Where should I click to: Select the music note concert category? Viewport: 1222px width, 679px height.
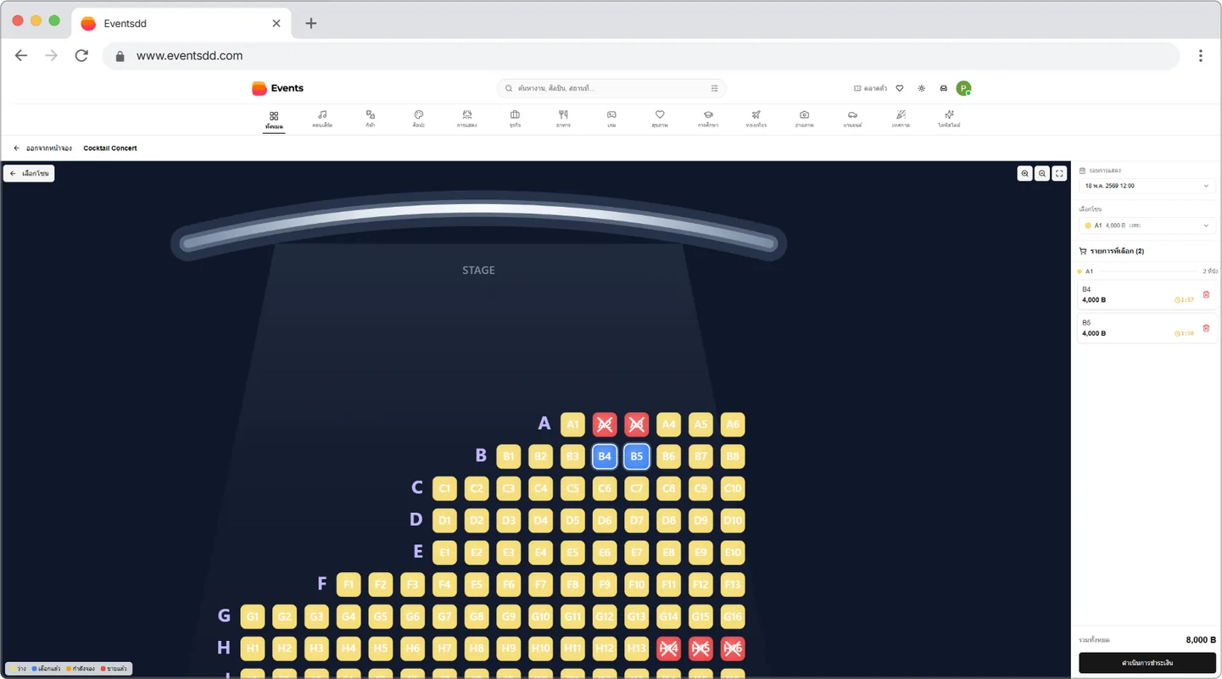tap(322, 119)
